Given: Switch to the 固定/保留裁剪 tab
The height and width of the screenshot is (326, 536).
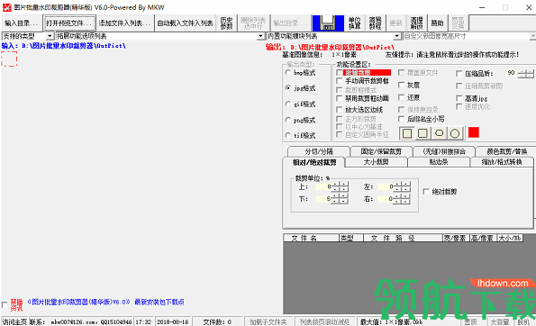Looking at the screenshot, I should point(381,151).
